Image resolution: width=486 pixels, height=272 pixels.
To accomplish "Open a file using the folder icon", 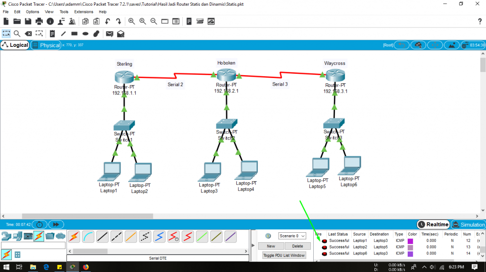I will [17, 21].
